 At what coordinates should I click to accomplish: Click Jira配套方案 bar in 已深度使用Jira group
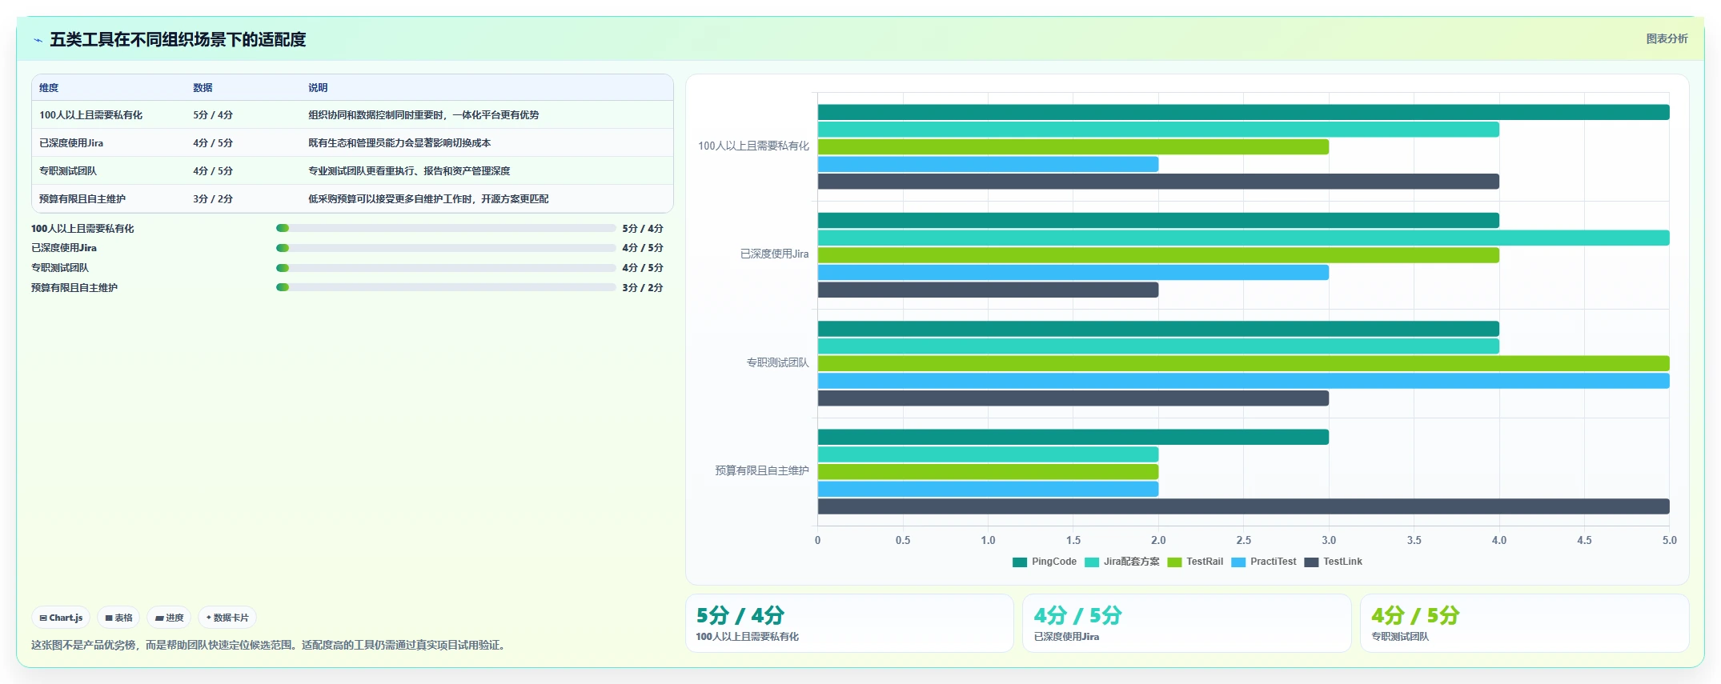tap(1243, 238)
